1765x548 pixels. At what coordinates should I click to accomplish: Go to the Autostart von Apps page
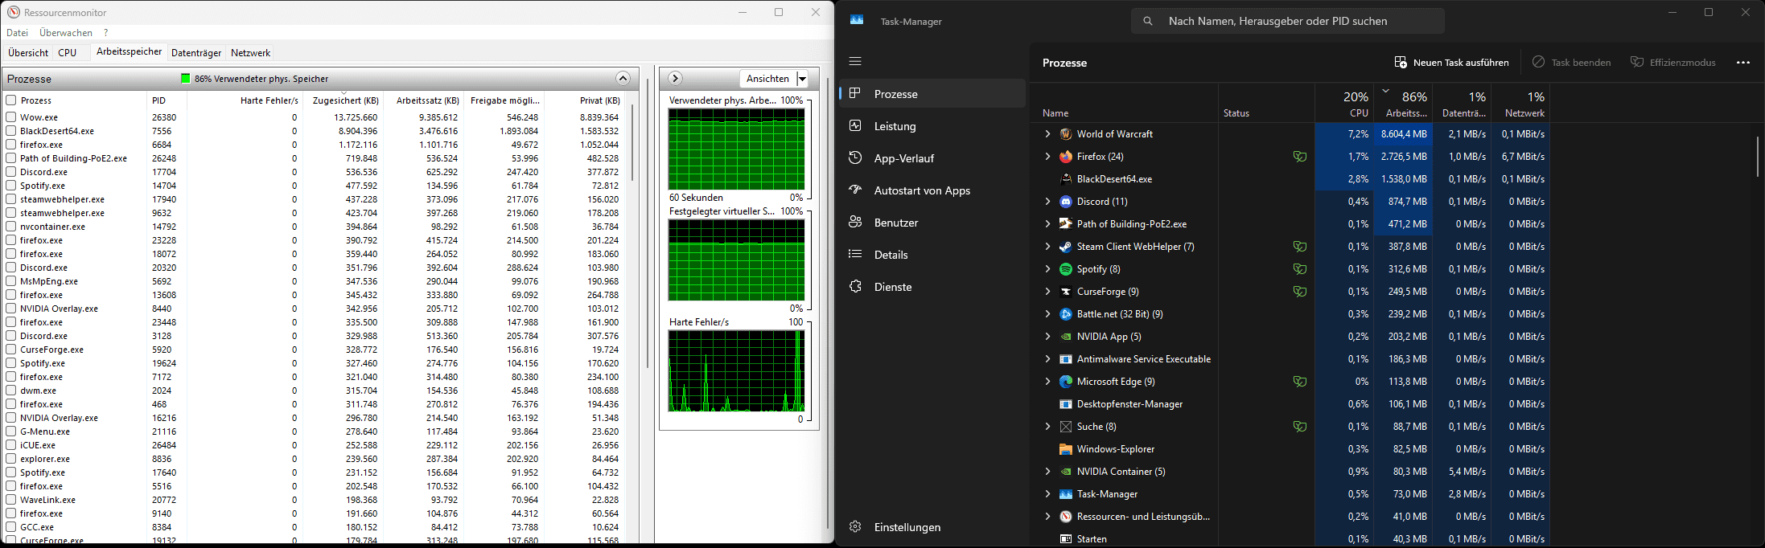tap(933, 190)
